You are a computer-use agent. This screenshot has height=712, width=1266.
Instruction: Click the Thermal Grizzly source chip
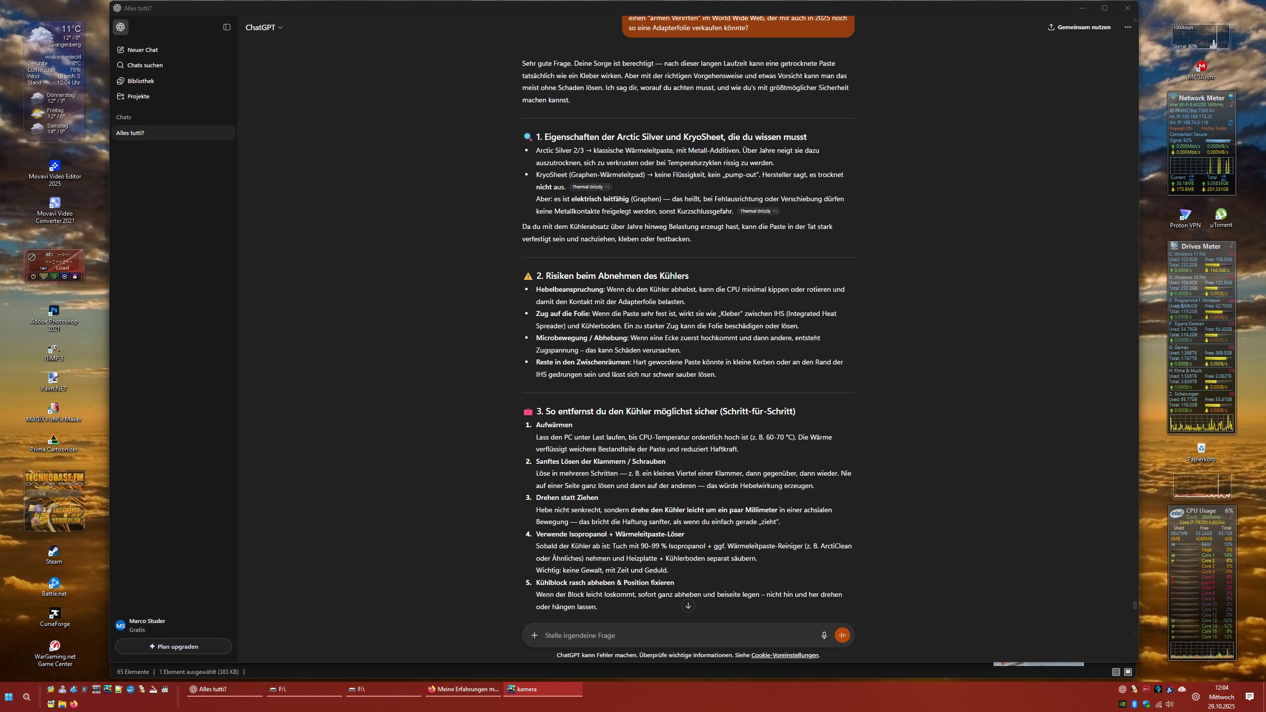pos(590,187)
